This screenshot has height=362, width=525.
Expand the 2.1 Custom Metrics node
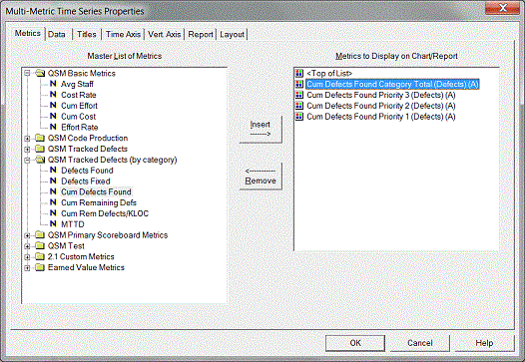[x=27, y=257]
